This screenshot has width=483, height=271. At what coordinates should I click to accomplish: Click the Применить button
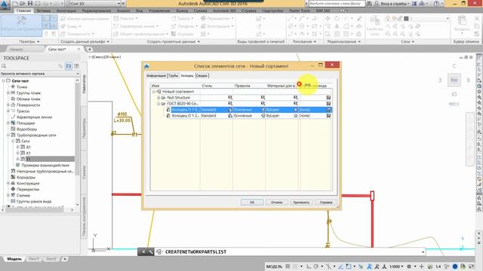click(301, 202)
